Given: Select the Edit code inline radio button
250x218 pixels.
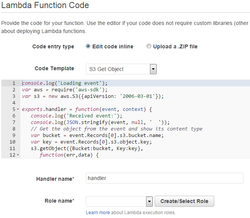Looking at the screenshot, I should point(88,46).
